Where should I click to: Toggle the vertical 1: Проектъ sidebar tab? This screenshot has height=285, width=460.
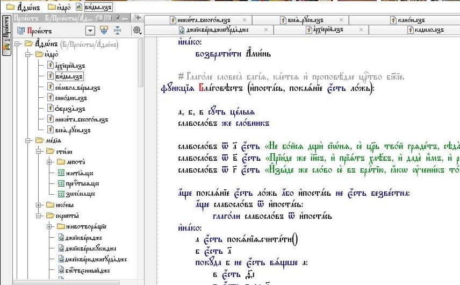click(x=6, y=35)
